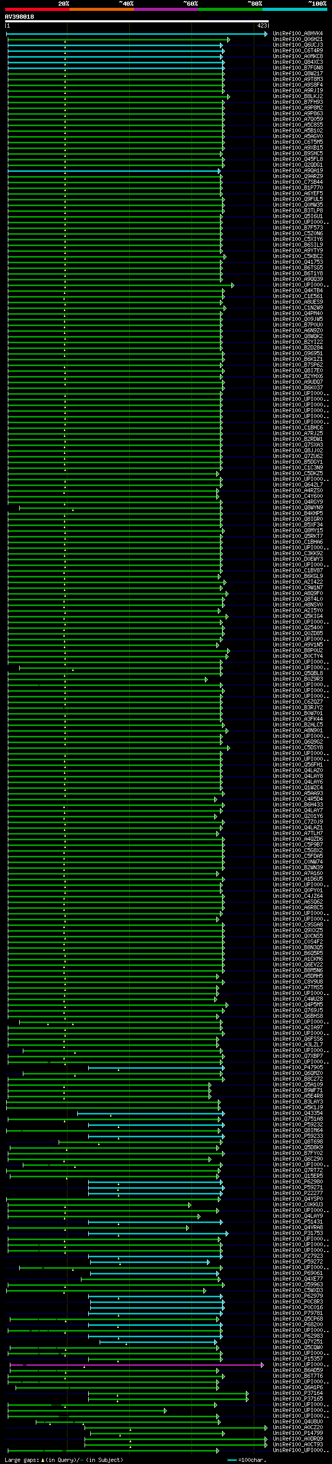Screen dimensions: 332x1464
Task: Click the UniRef100_A1D6U5 label
Action: pyautogui.click(x=298, y=879)
